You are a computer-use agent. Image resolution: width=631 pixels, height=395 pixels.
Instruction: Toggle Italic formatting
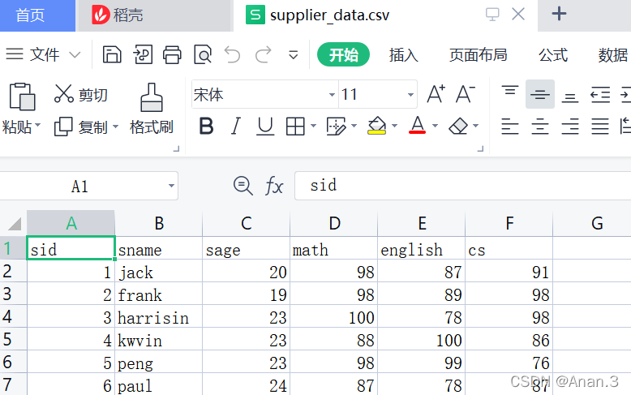pyautogui.click(x=236, y=127)
